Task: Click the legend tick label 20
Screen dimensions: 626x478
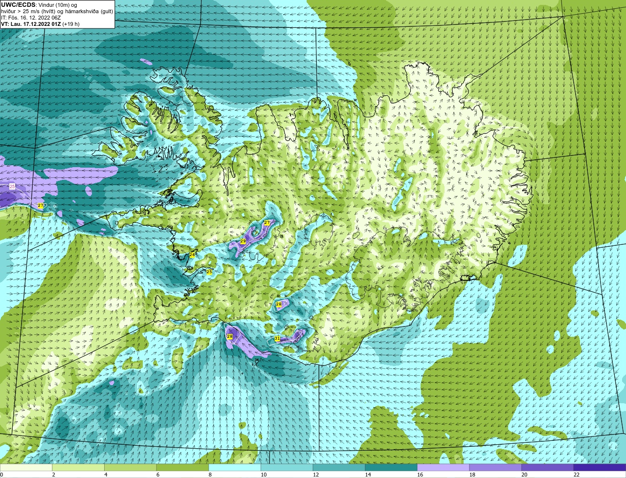Action: [524, 475]
